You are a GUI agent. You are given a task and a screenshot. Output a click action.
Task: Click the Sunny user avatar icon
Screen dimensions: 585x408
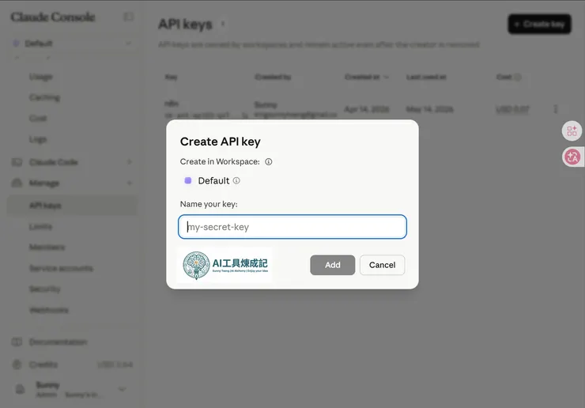pyautogui.click(x=20, y=389)
